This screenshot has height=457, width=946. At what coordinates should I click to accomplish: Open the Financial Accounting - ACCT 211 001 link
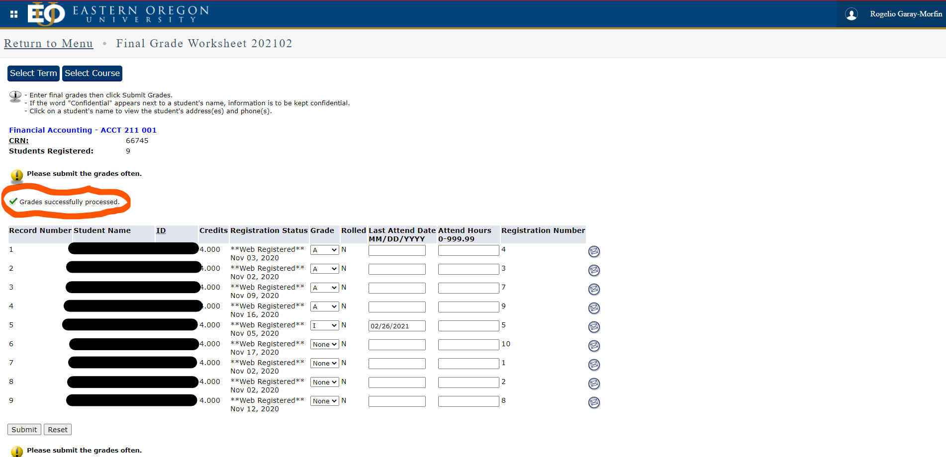click(x=83, y=130)
